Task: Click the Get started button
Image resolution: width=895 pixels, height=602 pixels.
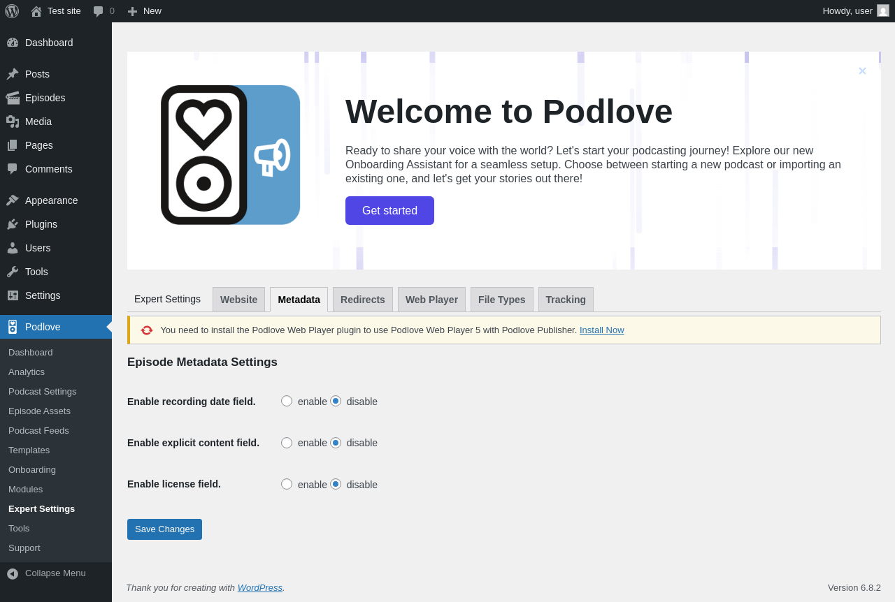Action: point(389,210)
